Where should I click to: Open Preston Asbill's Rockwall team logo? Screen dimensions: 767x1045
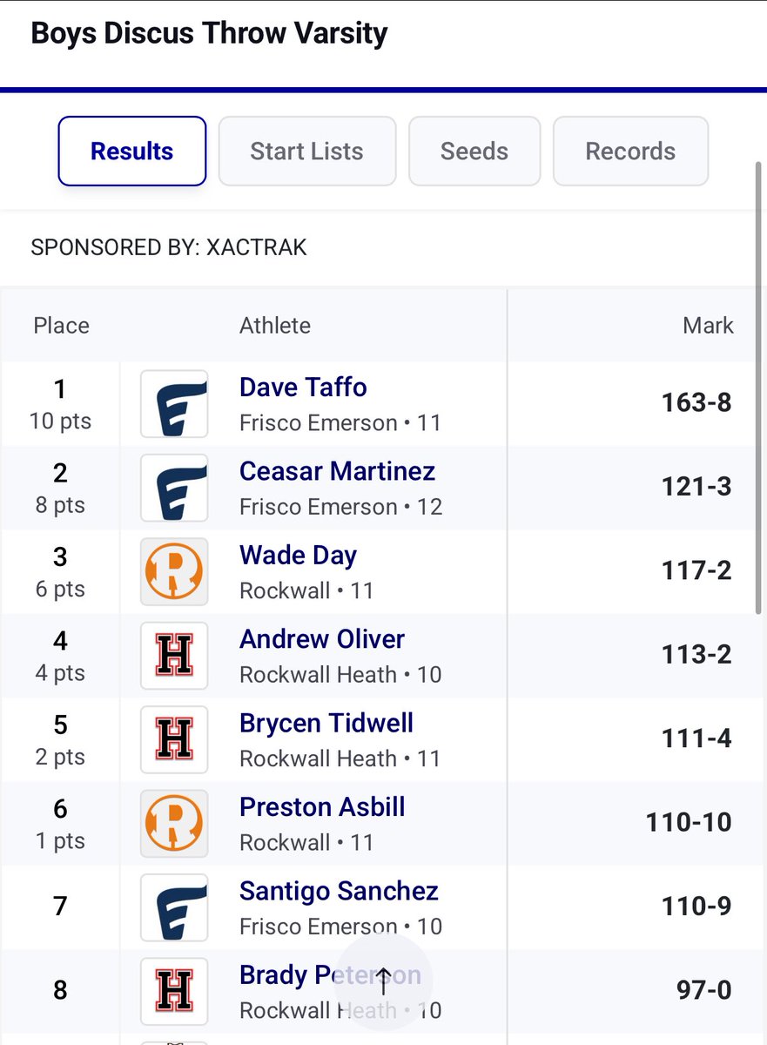[174, 824]
